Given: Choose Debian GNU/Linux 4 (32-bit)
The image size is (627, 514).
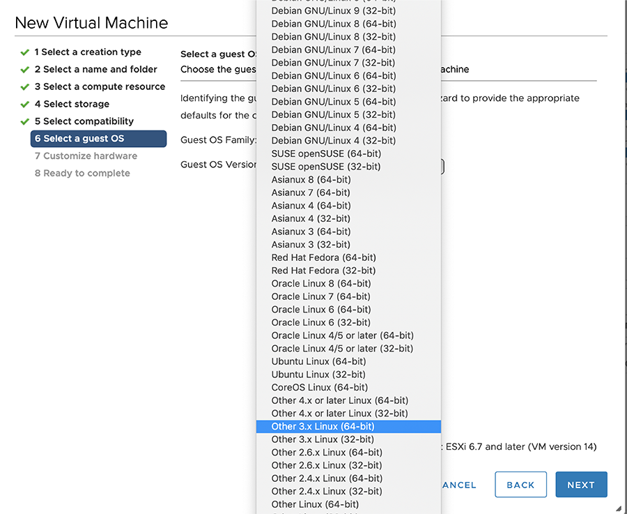Looking at the screenshot, I should (348, 140).
